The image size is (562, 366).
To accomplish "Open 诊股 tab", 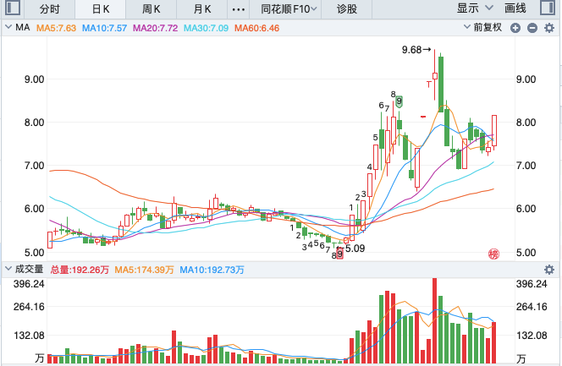I will 347,9.
